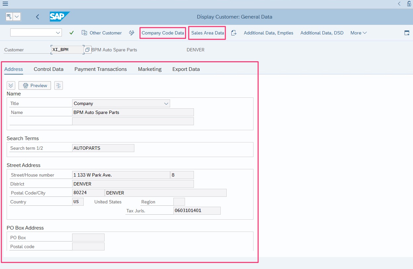This screenshot has width=413, height=269.
Task: Click the BPM Auto Spare Parts header text
Action: coord(114,50)
